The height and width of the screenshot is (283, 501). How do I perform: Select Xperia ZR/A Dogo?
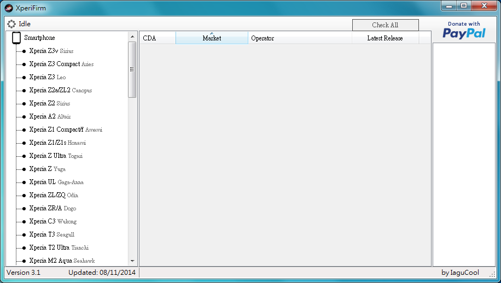tap(53, 208)
